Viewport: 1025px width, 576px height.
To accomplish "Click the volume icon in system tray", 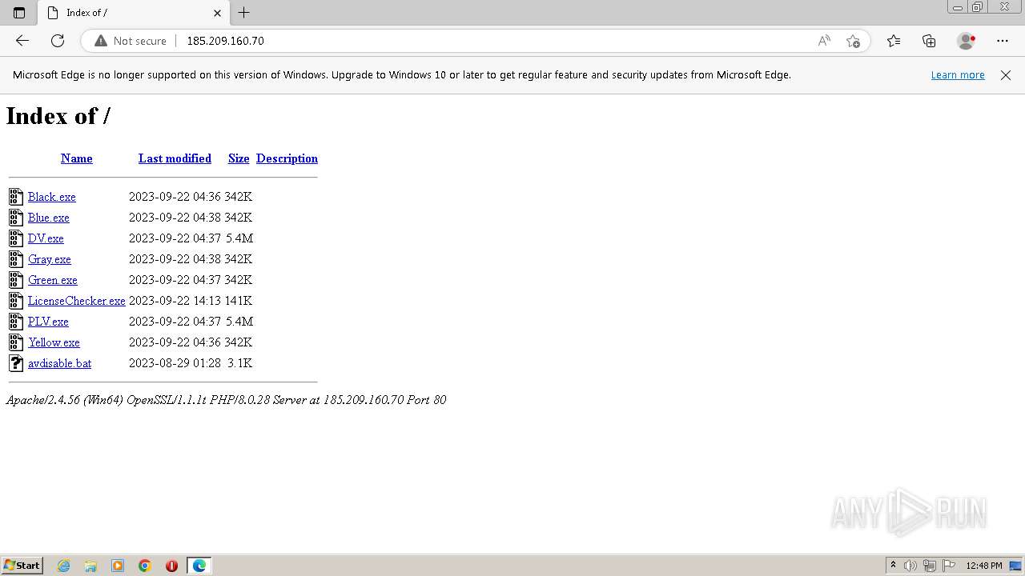I will (910, 566).
